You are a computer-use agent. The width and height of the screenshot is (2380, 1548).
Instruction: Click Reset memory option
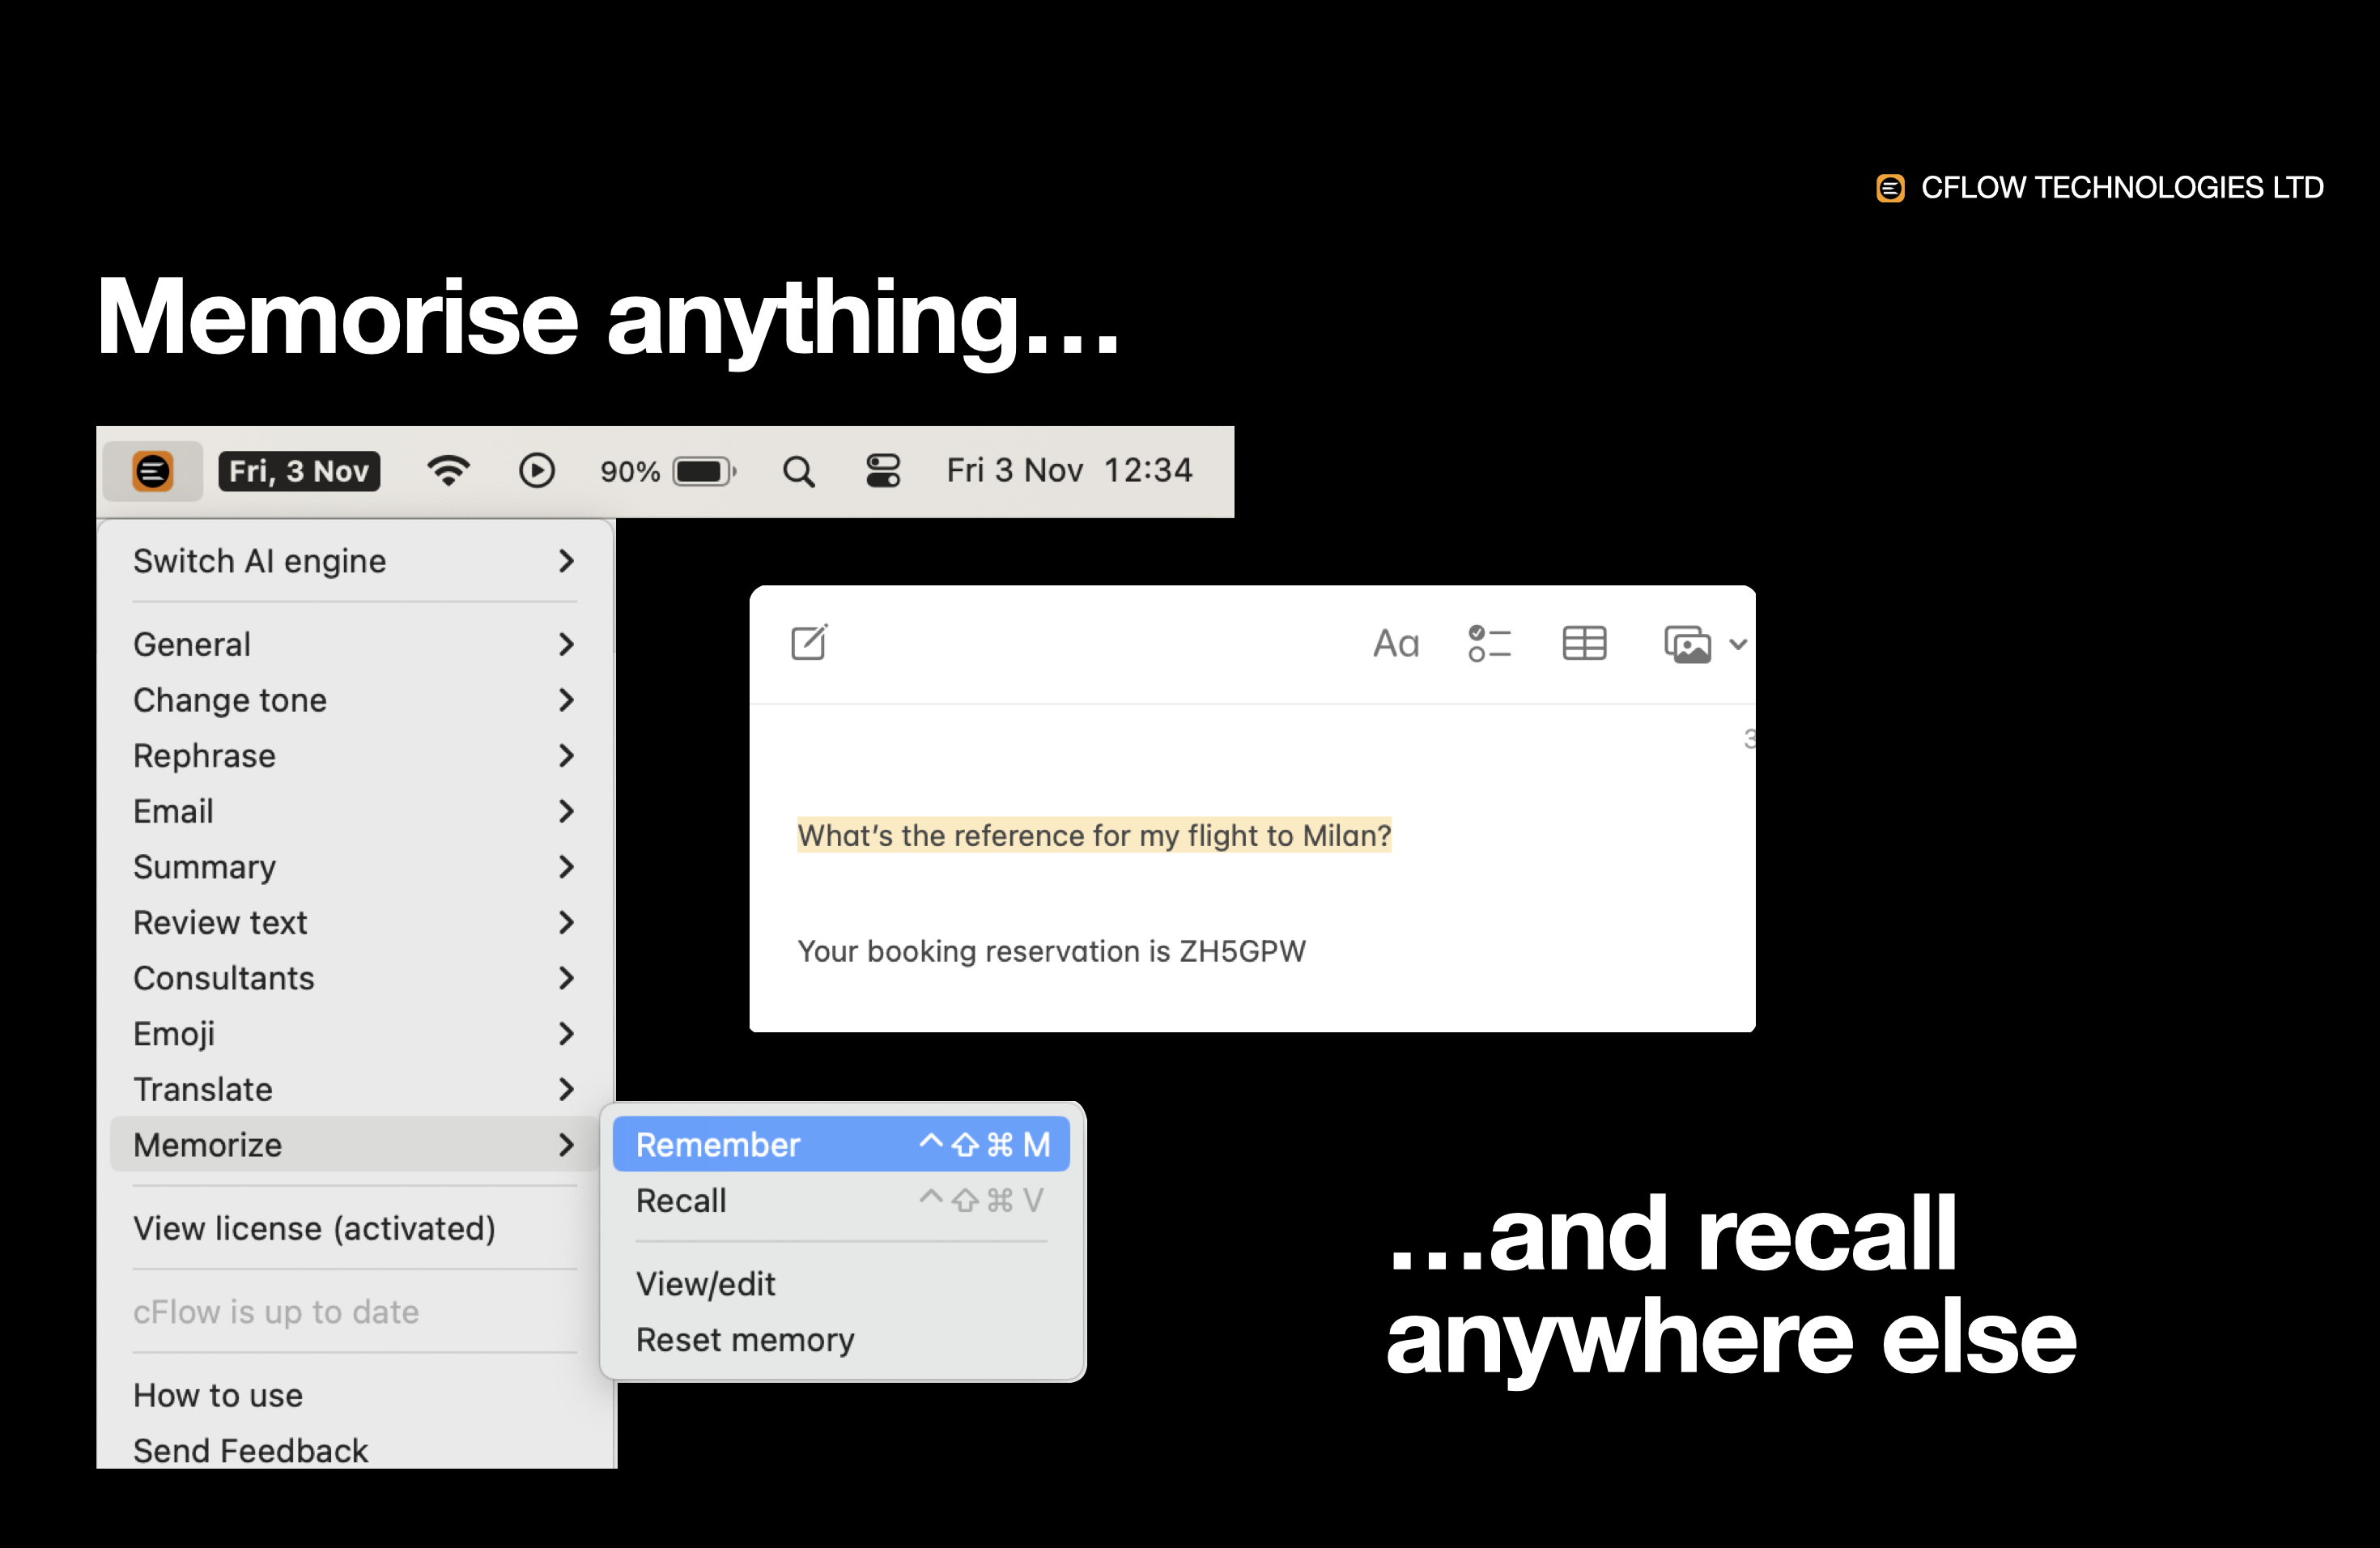coord(745,1340)
